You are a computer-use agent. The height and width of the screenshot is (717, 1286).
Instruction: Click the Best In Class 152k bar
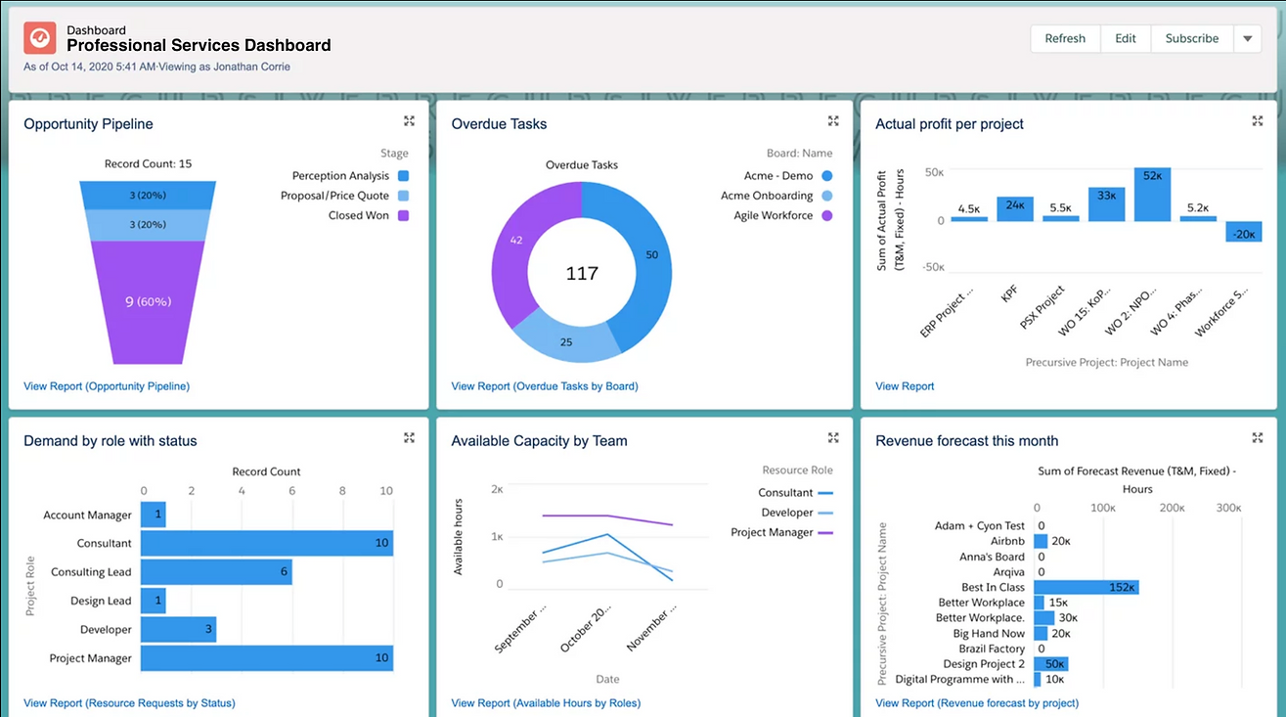pos(1086,587)
